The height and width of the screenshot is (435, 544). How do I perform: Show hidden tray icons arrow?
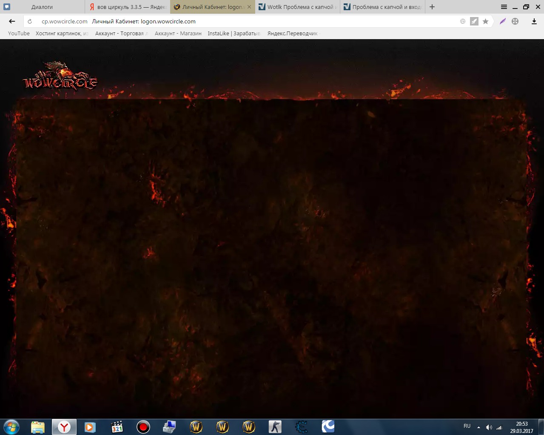tap(478, 427)
